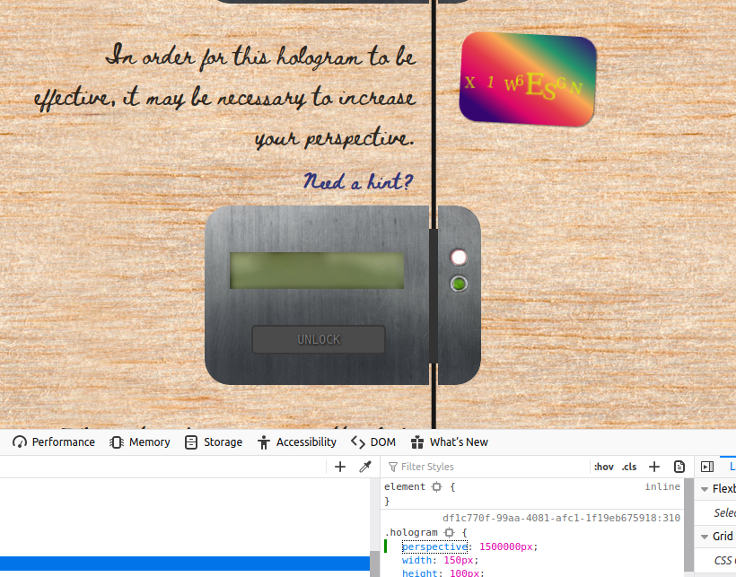
Task: Collapse the Grid section
Action: click(x=705, y=537)
